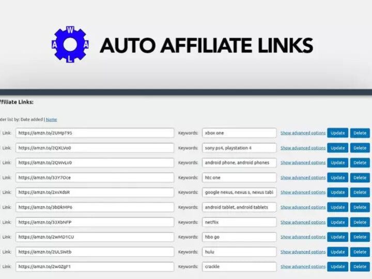The width and height of the screenshot is (372, 279).
Task: Focus the link field containing amzn.to/3bDkMP6
Action: tap(95, 207)
